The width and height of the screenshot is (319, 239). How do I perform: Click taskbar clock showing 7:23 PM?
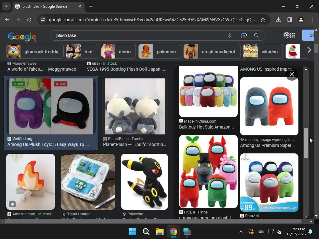tap(296, 232)
